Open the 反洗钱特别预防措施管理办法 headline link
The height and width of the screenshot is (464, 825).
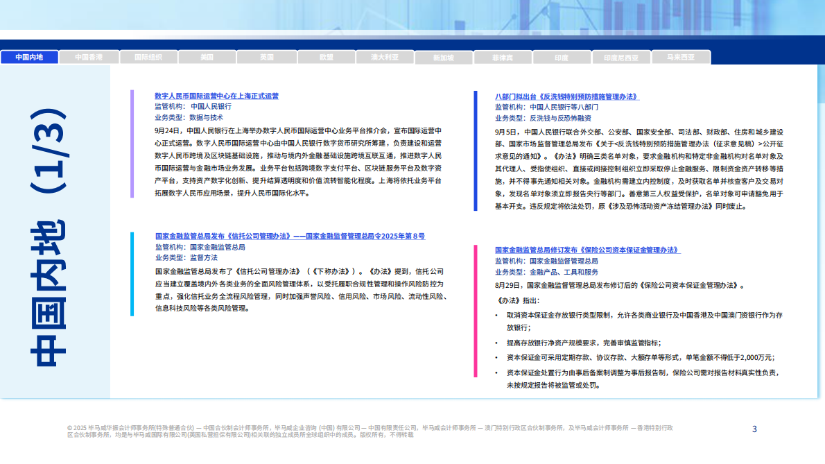click(566, 96)
